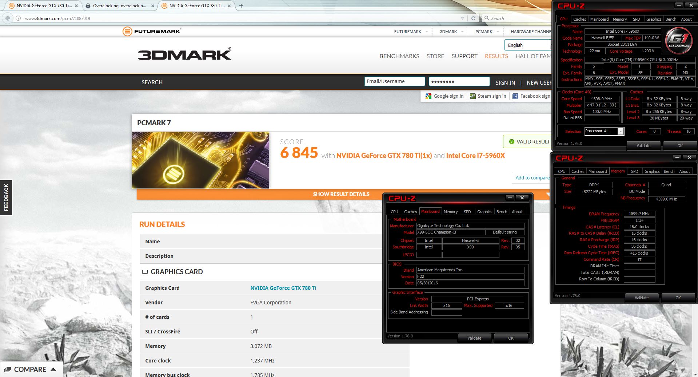Open the NVIDIA GeForce GTX 780 Ti link
The height and width of the screenshot is (377, 698).
pos(283,288)
